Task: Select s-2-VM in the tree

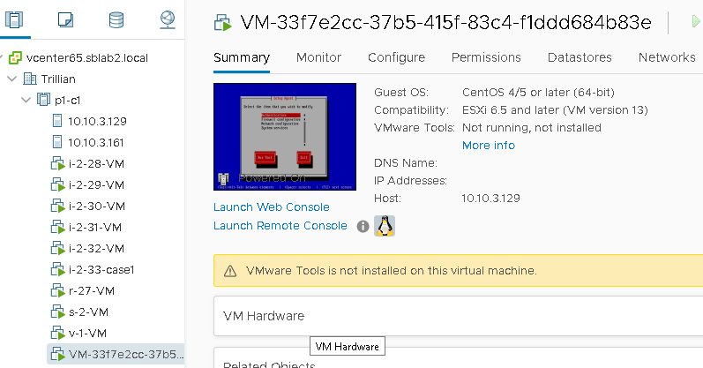Action: (88, 312)
